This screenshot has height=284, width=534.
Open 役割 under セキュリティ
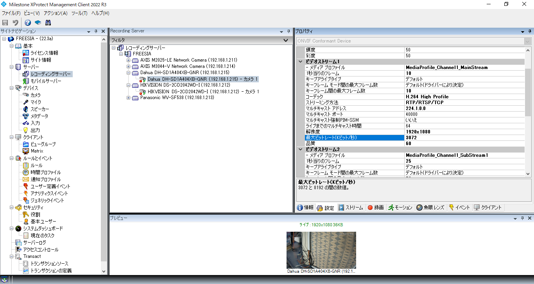pos(35,215)
